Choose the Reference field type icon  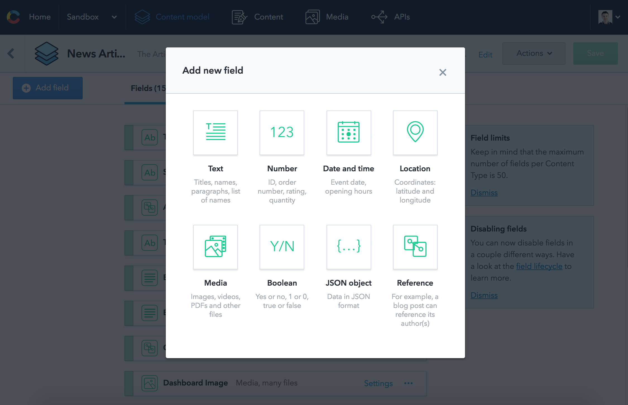point(415,247)
